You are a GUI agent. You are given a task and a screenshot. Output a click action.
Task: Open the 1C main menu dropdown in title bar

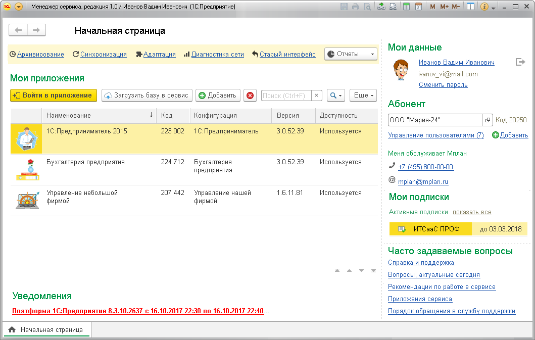19,7
